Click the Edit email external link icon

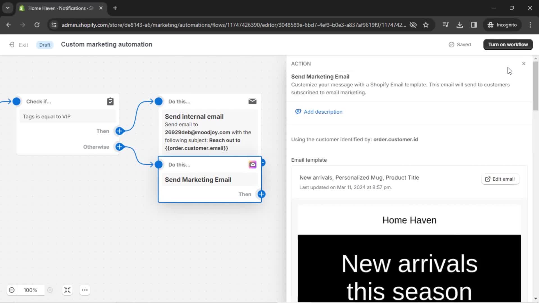click(x=488, y=179)
